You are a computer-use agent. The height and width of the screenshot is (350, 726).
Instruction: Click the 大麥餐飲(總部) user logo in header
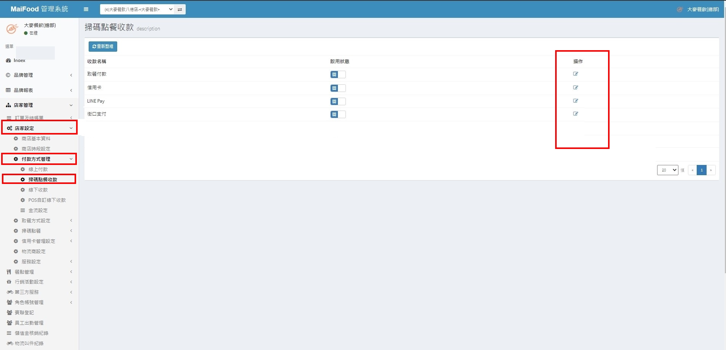680,10
